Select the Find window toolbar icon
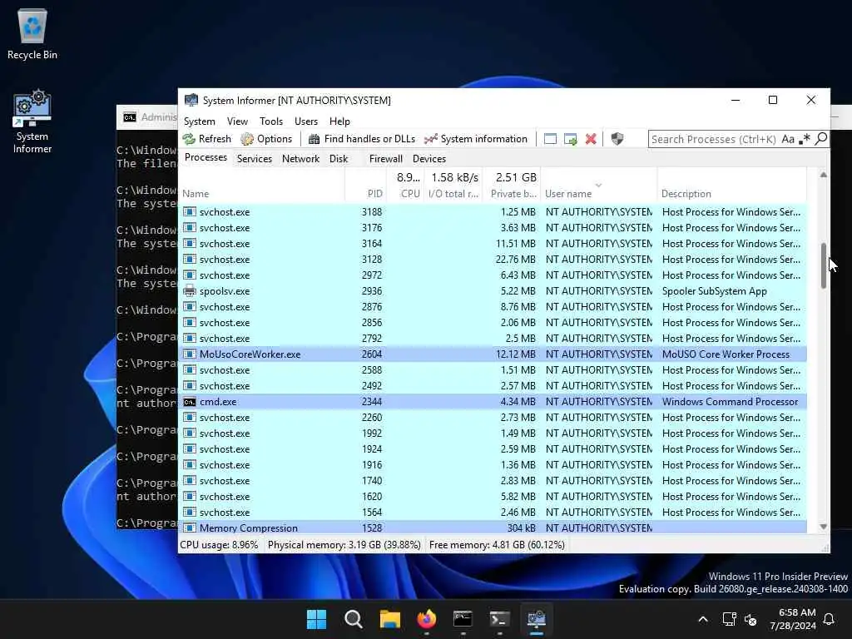 [550, 139]
